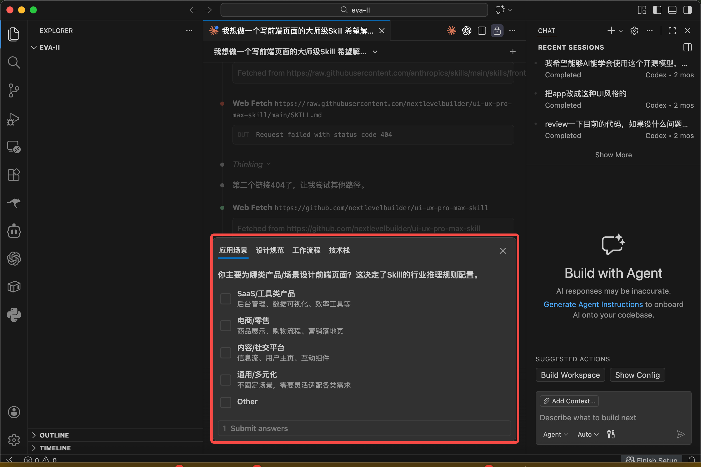Screen dimensions: 701x467
Task: Toggle the bottom panel visibility
Action: coord(672,10)
